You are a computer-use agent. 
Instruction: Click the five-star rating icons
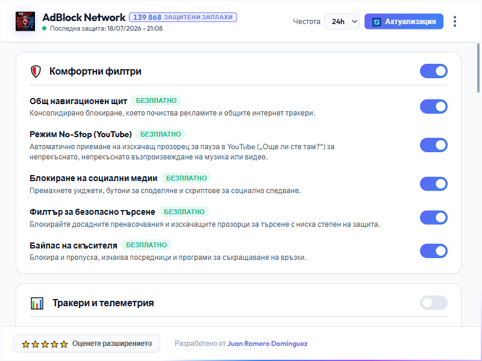coord(45,344)
